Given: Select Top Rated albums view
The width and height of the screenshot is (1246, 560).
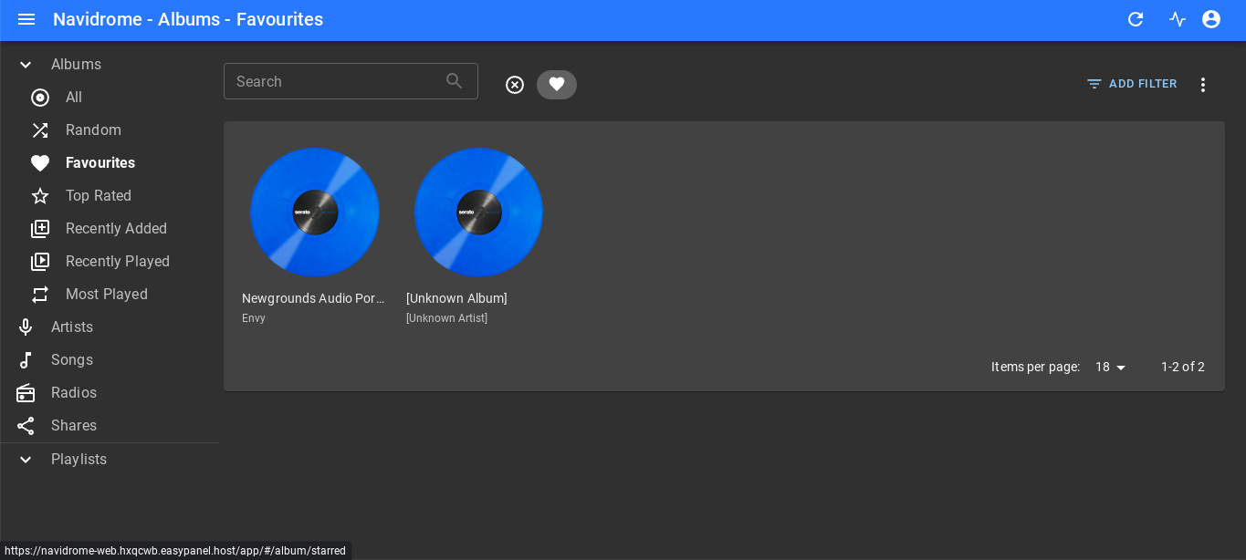Looking at the screenshot, I should click(98, 195).
